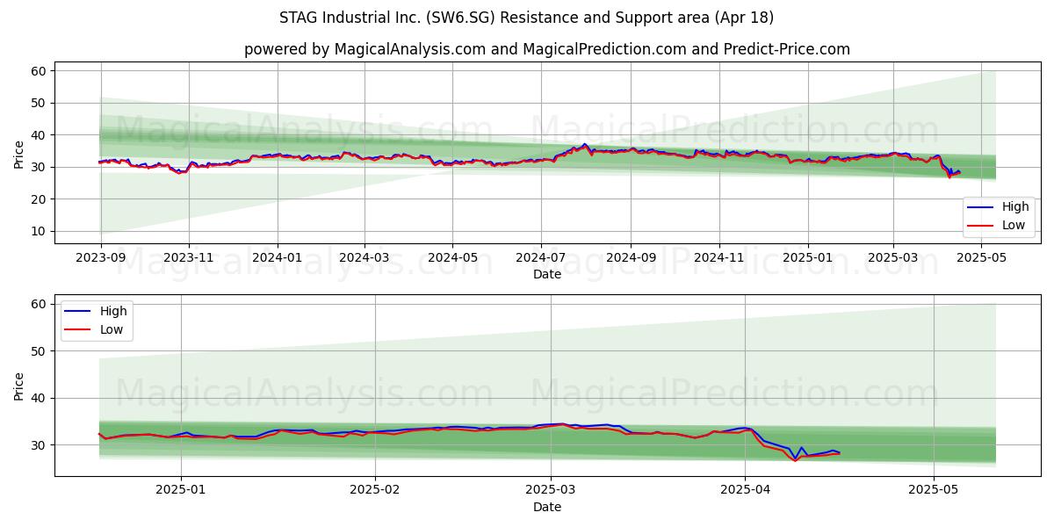1054x527 pixels.
Task: Click the 'Date' axis label under lower chart
Action: tap(547, 507)
